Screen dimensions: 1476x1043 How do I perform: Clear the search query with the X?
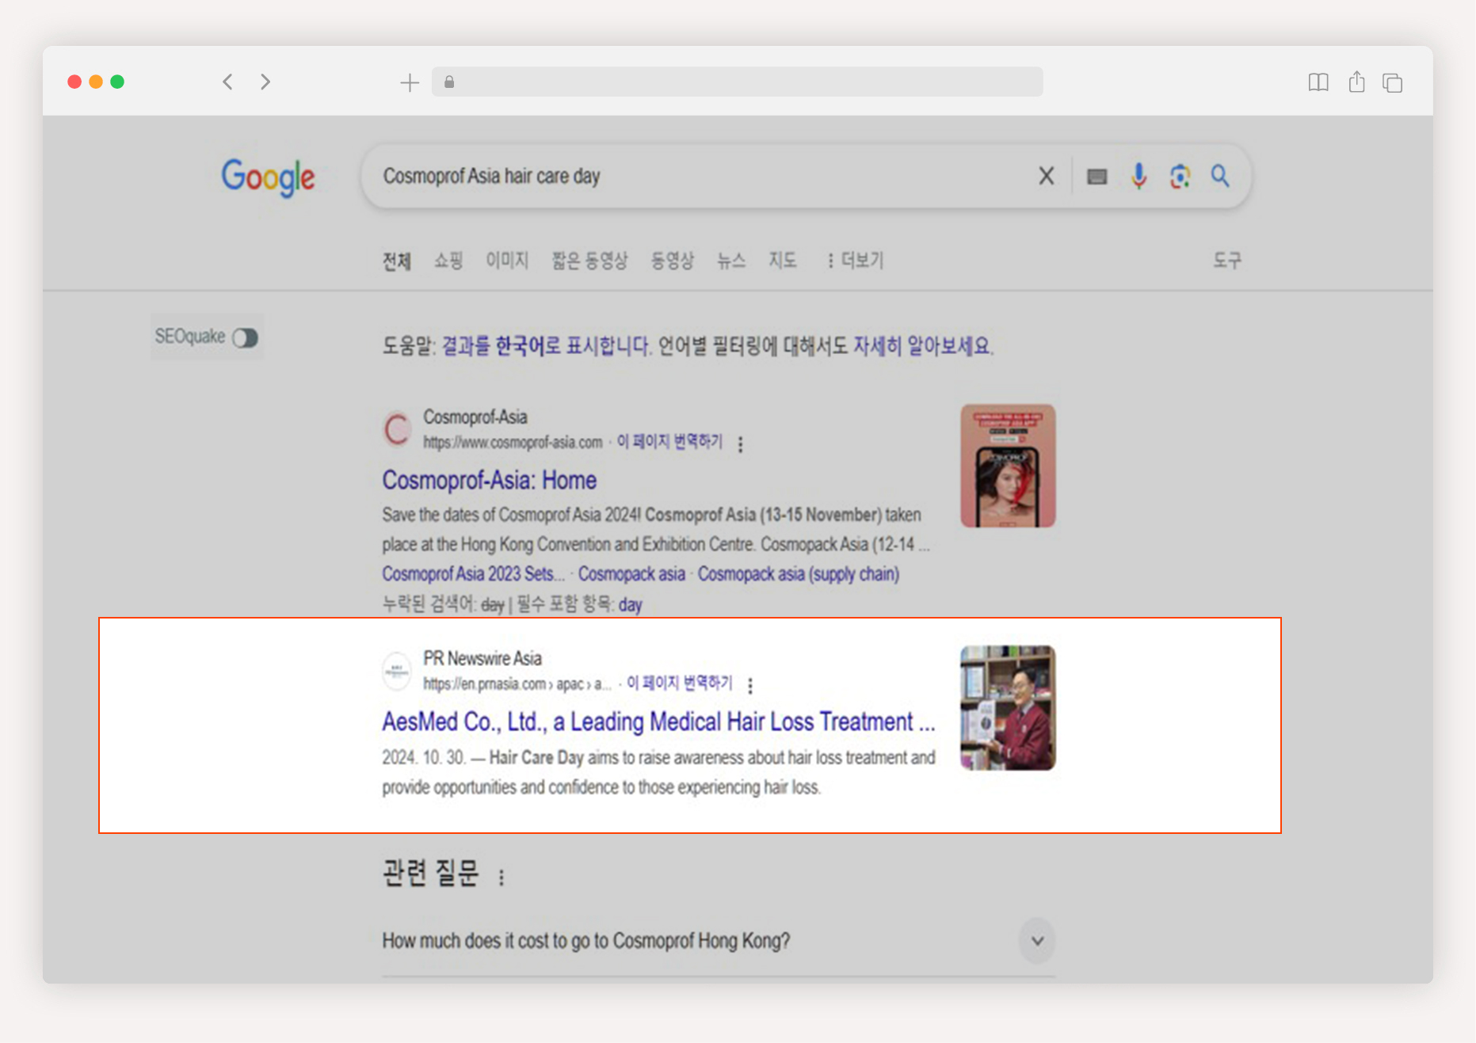click(1046, 176)
